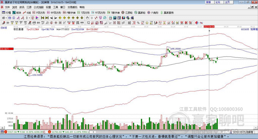Open the 工具 menu
This screenshot has height=139, width=258.
pyautogui.click(x=55, y=7)
